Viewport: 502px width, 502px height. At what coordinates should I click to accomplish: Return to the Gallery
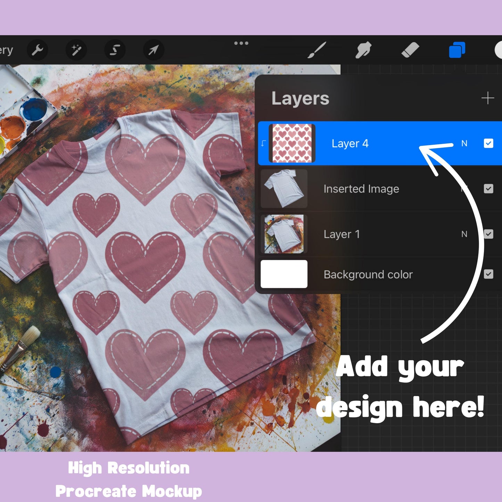pos(6,50)
